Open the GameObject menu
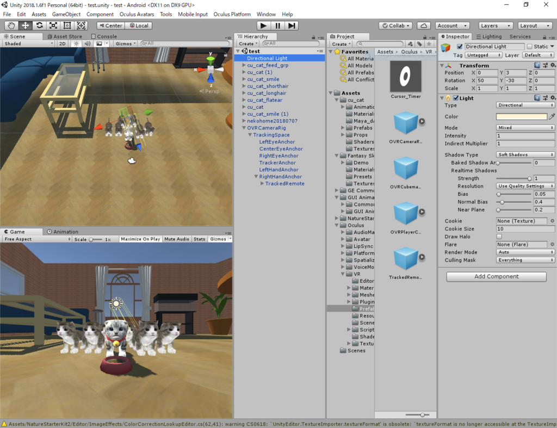This screenshot has width=557, height=428. coord(66,14)
